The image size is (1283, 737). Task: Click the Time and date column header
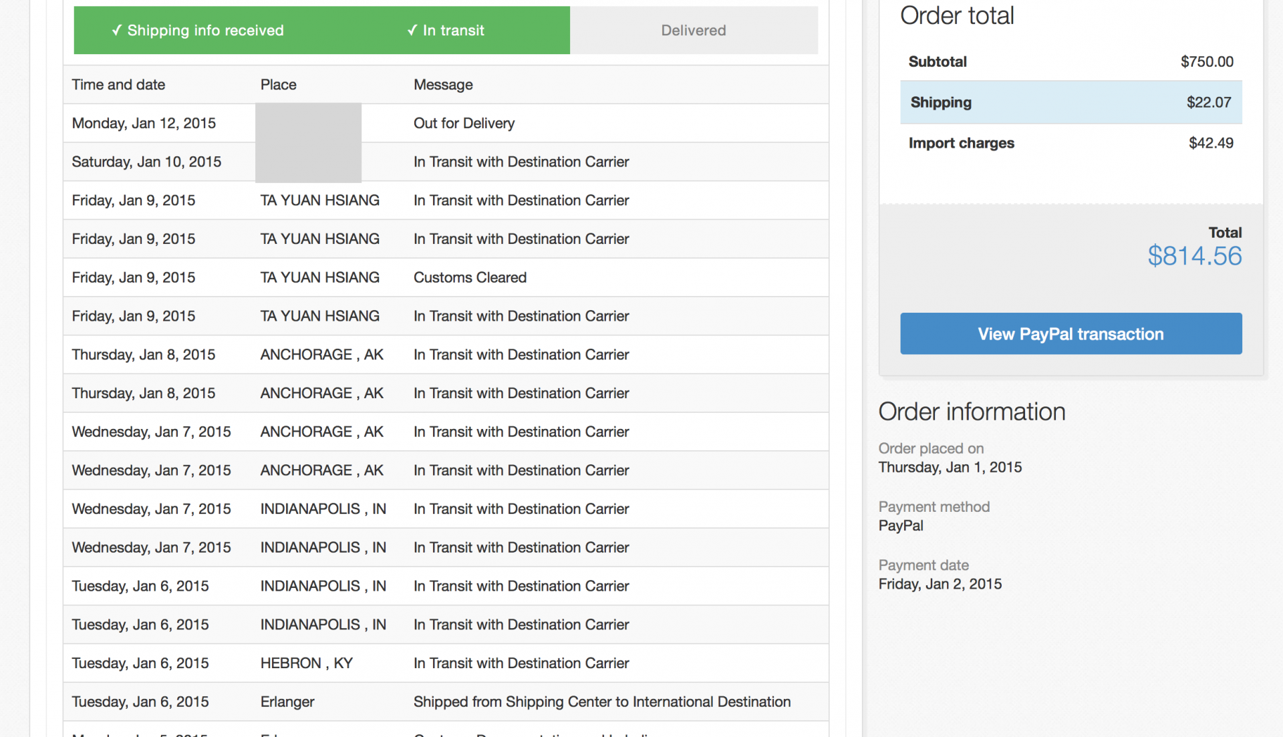pyautogui.click(x=118, y=85)
